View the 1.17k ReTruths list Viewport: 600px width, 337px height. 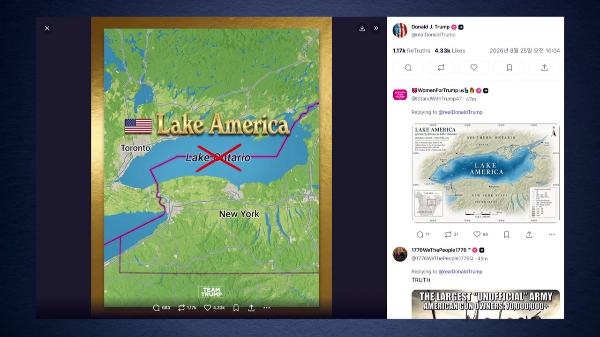pos(411,51)
